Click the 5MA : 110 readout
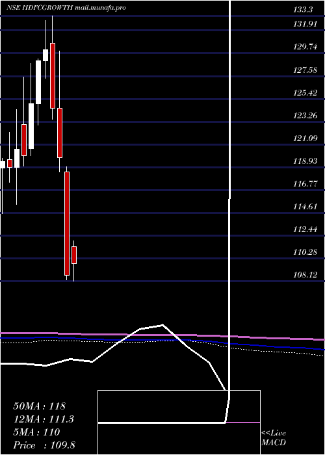This screenshot has height=455, width=325. point(36,432)
